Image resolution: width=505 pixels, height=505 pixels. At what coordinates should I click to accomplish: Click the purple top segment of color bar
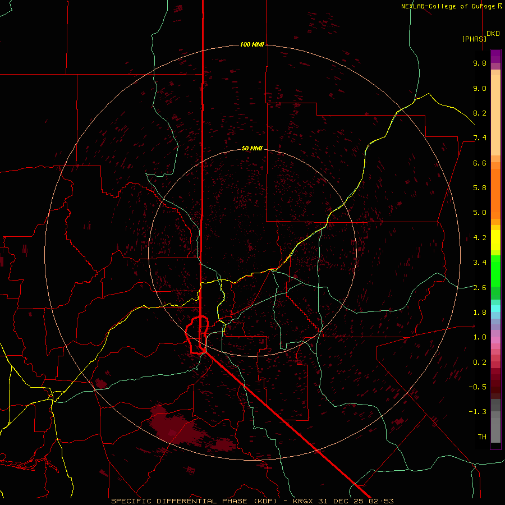click(x=495, y=56)
